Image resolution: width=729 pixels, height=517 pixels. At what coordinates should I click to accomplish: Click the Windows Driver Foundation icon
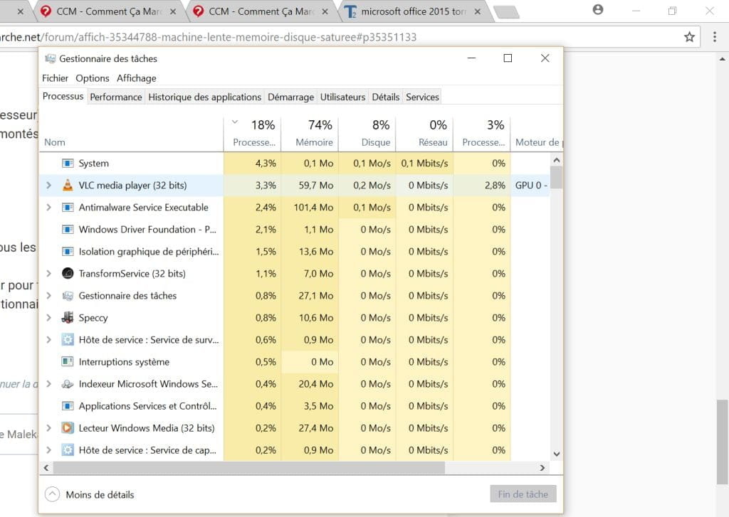click(68, 230)
